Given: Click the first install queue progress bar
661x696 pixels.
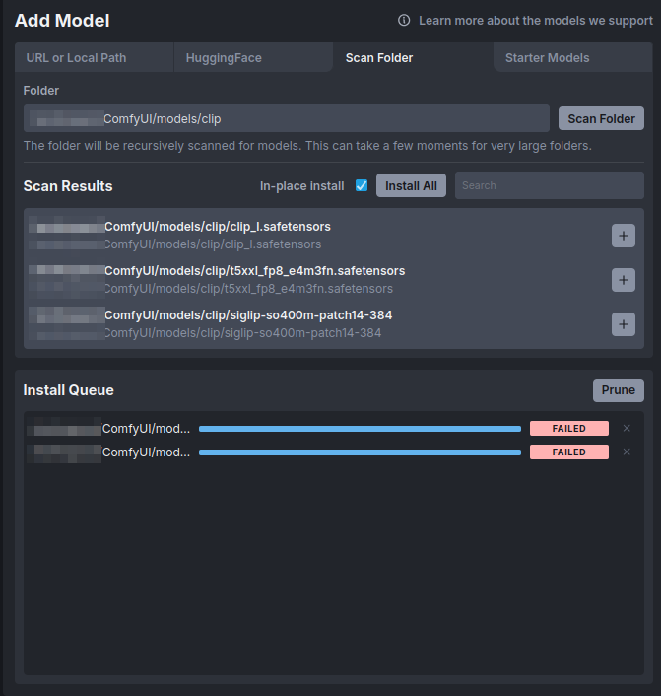Looking at the screenshot, I should coord(360,429).
